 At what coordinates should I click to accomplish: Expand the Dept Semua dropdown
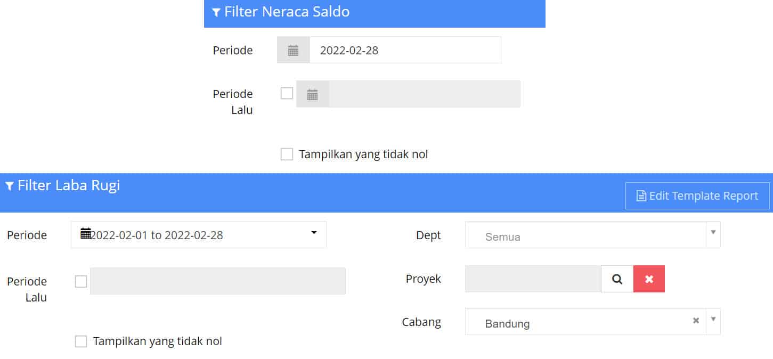coord(592,235)
